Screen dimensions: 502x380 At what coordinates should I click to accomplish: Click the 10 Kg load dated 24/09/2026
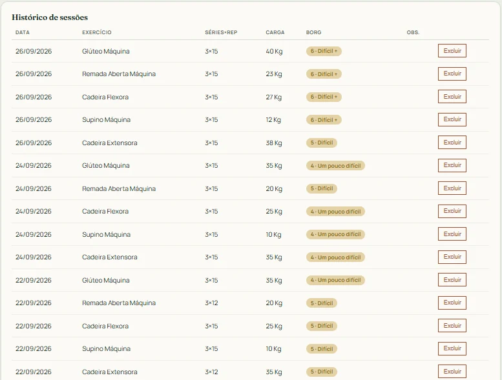point(273,235)
